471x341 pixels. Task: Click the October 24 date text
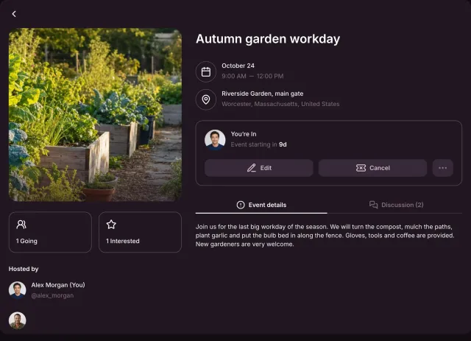pos(238,66)
